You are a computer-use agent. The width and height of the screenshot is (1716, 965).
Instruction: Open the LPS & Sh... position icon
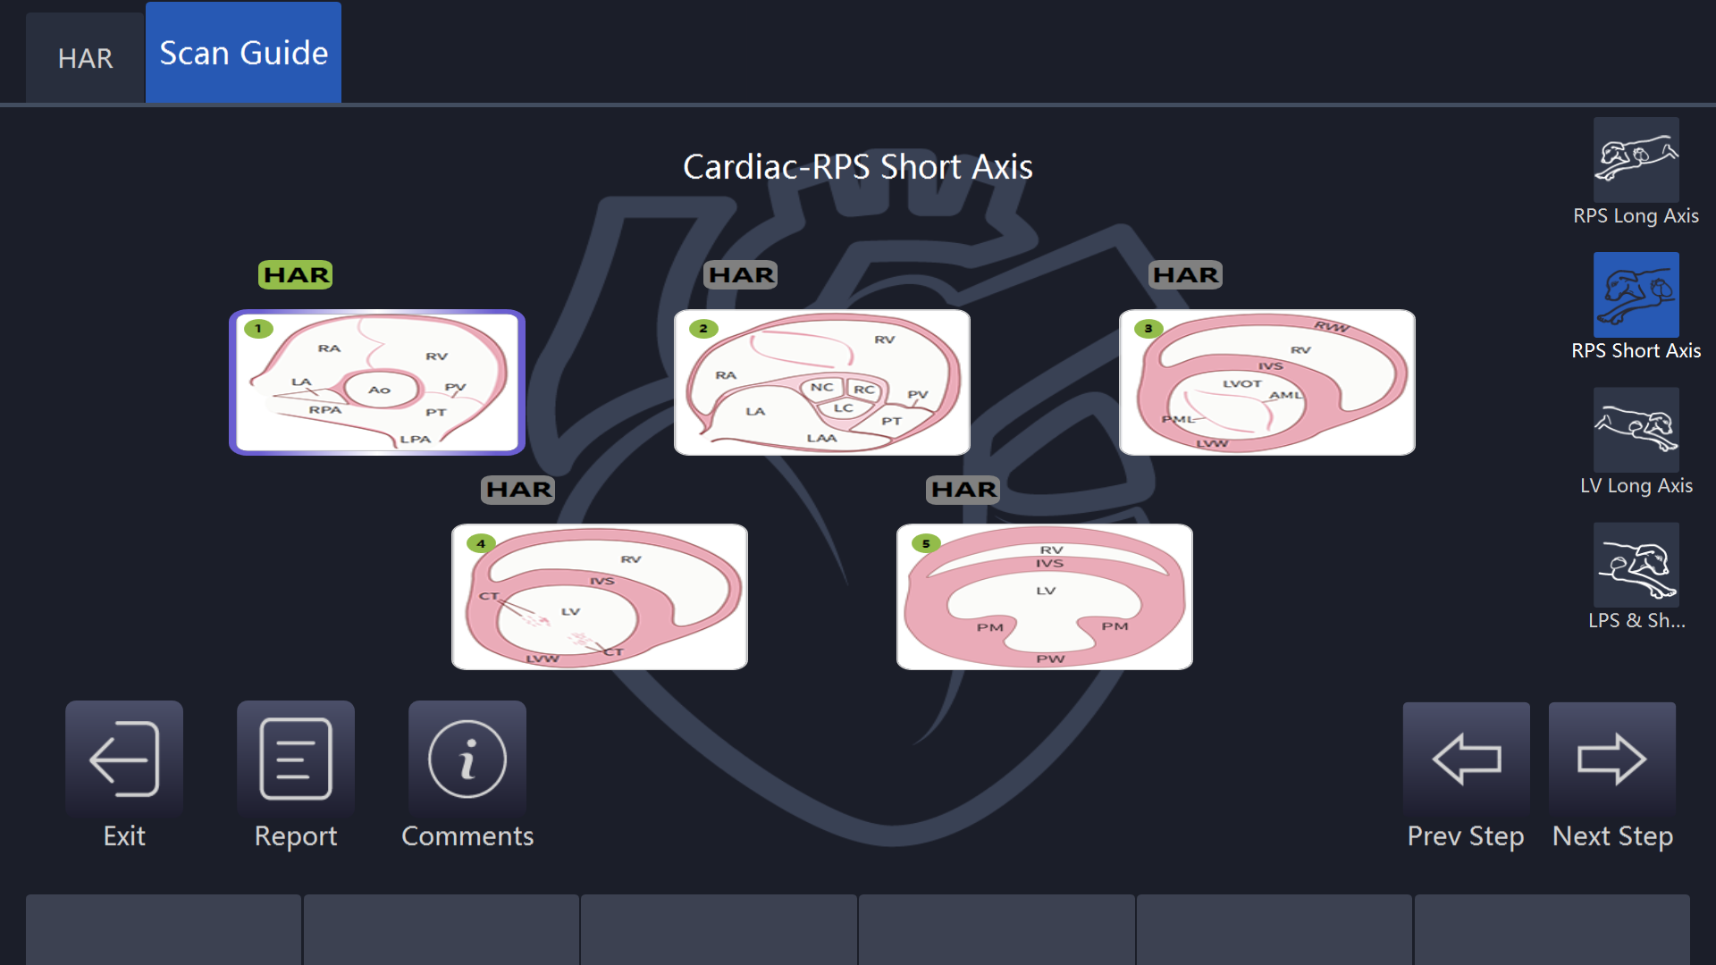point(1636,565)
